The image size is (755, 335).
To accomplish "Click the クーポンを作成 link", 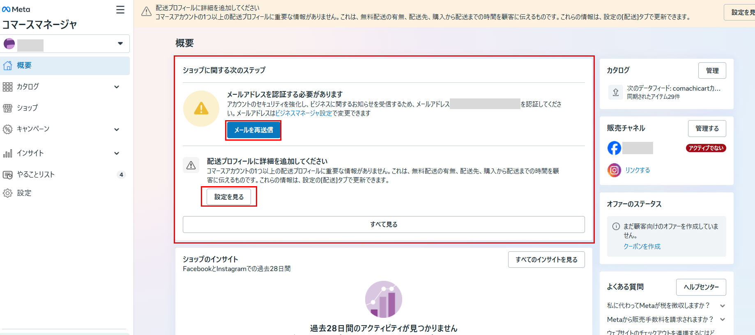I will (x=642, y=246).
